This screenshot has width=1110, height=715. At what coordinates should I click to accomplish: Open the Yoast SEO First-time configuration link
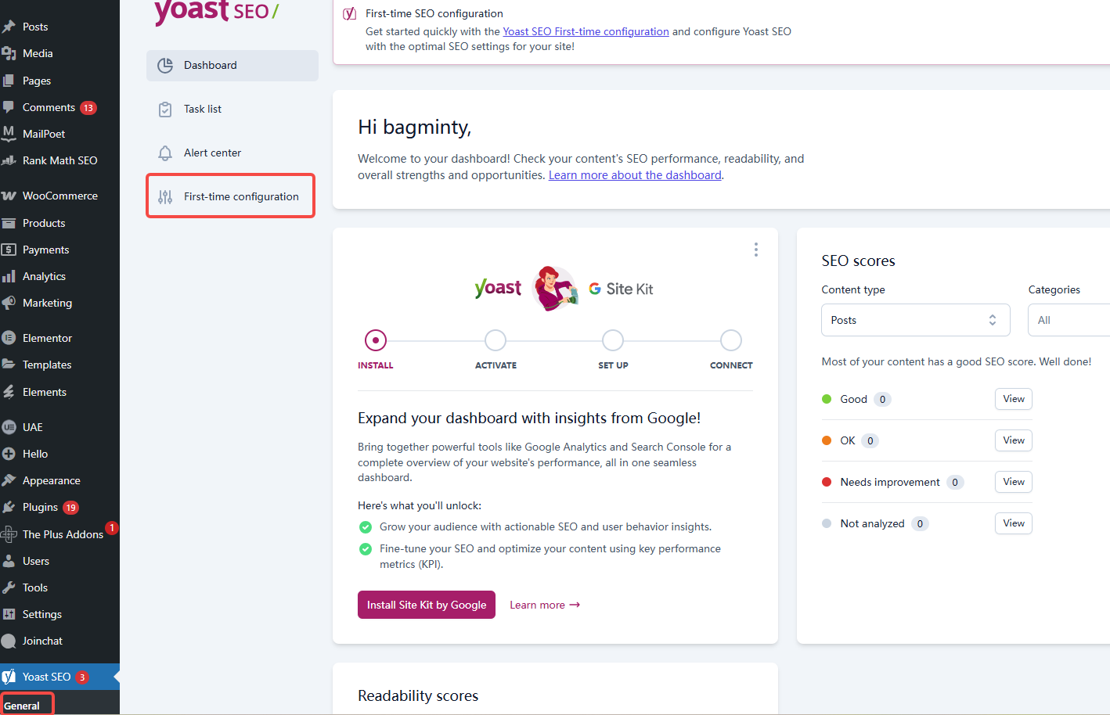(586, 31)
